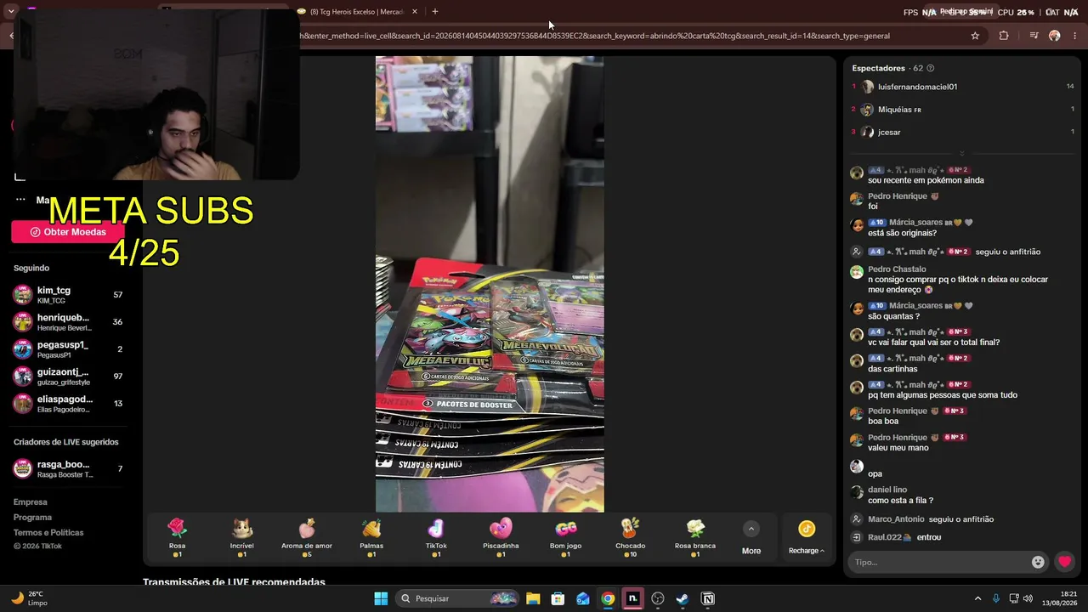Click the taskbar Pesquisar search box
Image resolution: width=1088 pixels, height=612 pixels.
(x=459, y=598)
